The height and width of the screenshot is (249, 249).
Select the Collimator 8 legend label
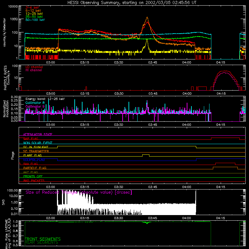tap(35, 103)
